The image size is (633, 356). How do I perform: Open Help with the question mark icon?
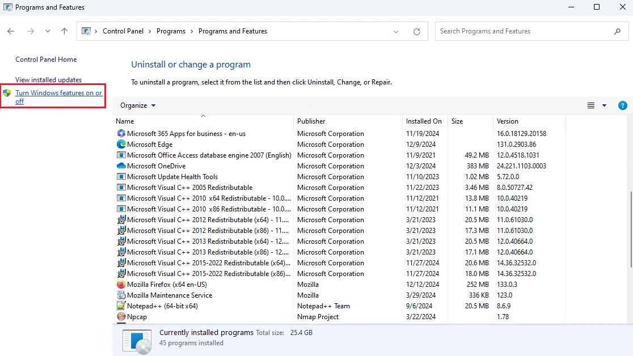[x=622, y=105]
